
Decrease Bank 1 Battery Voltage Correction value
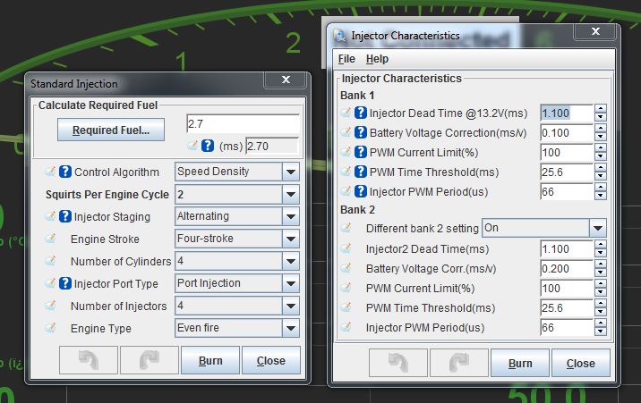pos(600,137)
